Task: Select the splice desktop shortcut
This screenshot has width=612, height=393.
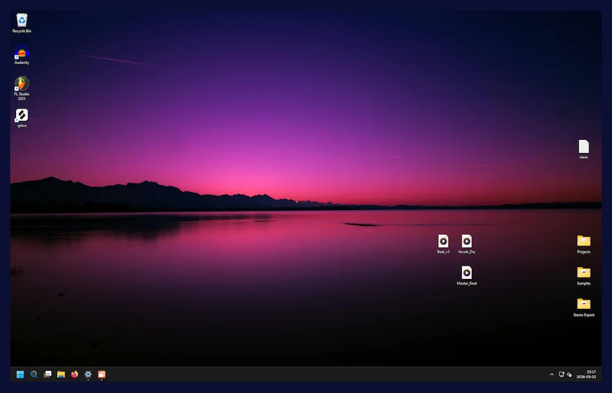Action: pos(22,118)
